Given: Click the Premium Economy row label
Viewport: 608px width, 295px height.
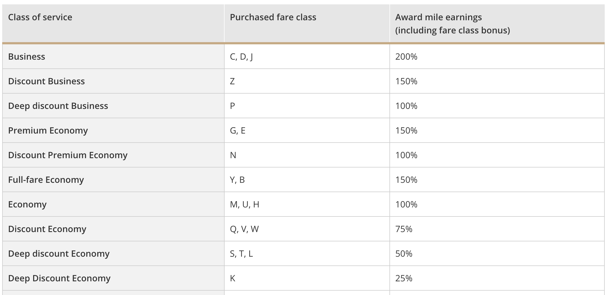Looking at the screenshot, I should (x=48, y=131).
